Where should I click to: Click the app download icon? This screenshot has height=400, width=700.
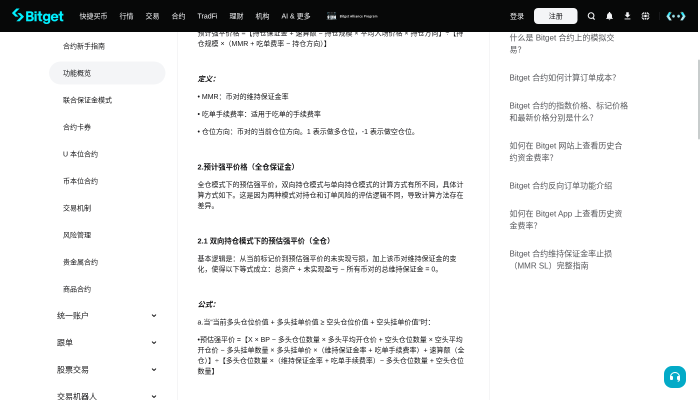coord(627,16)
